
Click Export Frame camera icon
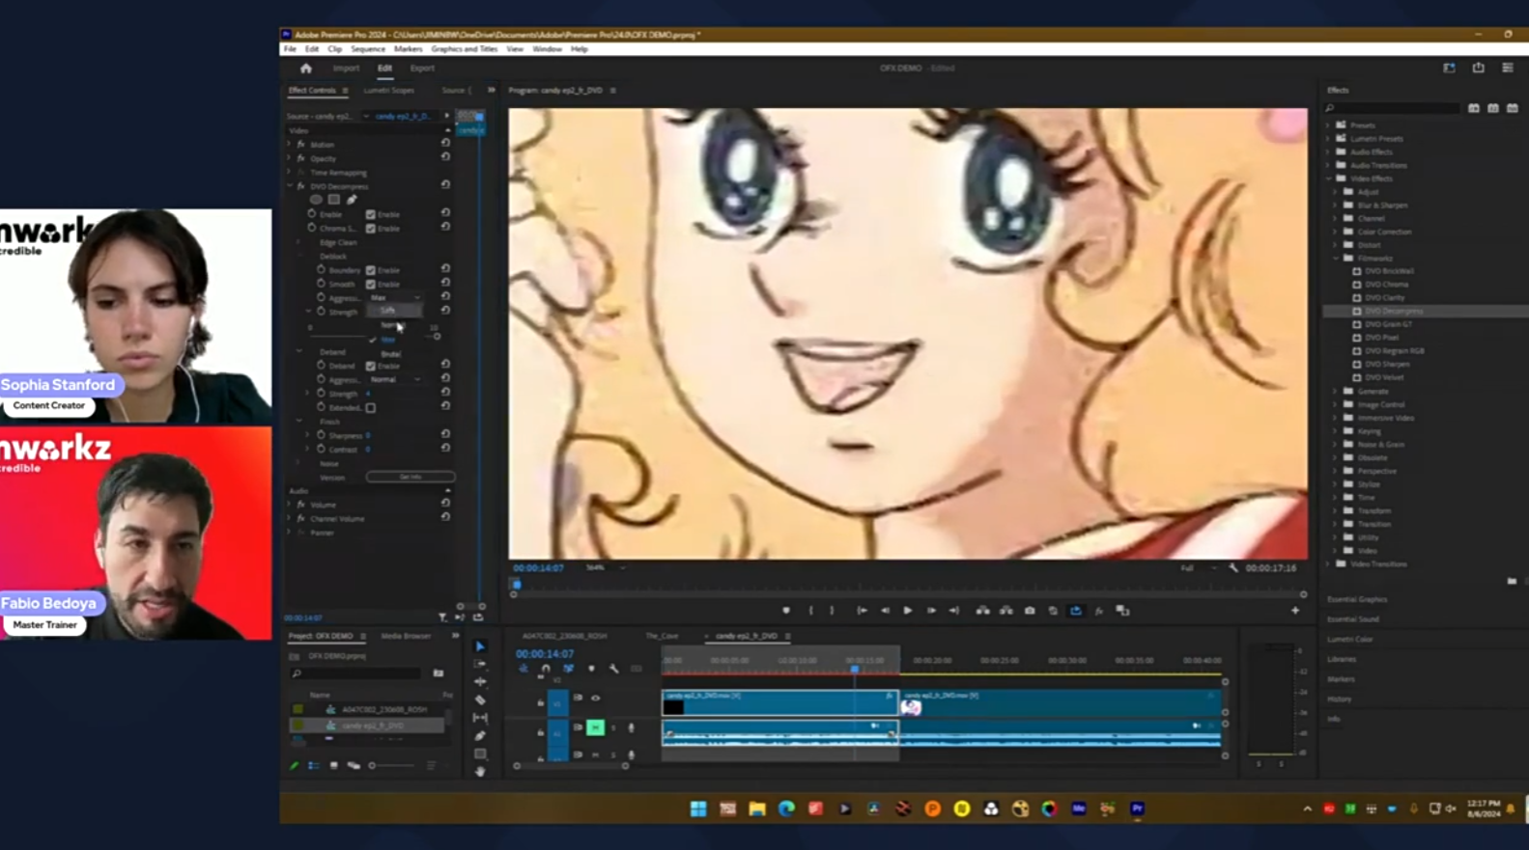pyautogui.click(x=1030, y=611)
